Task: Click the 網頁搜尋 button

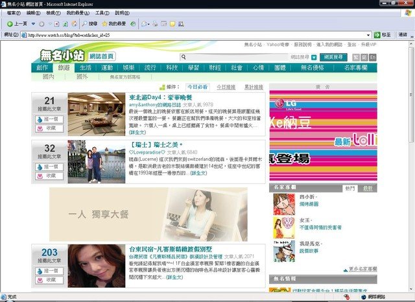Action: (x=333, y=57)
